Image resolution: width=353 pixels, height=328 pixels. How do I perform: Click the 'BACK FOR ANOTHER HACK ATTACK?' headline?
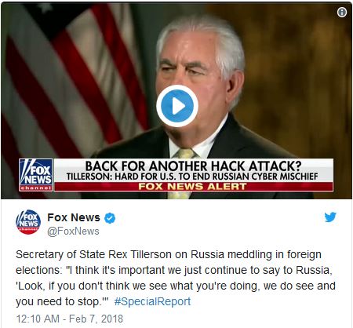click(x=193, y=166)
